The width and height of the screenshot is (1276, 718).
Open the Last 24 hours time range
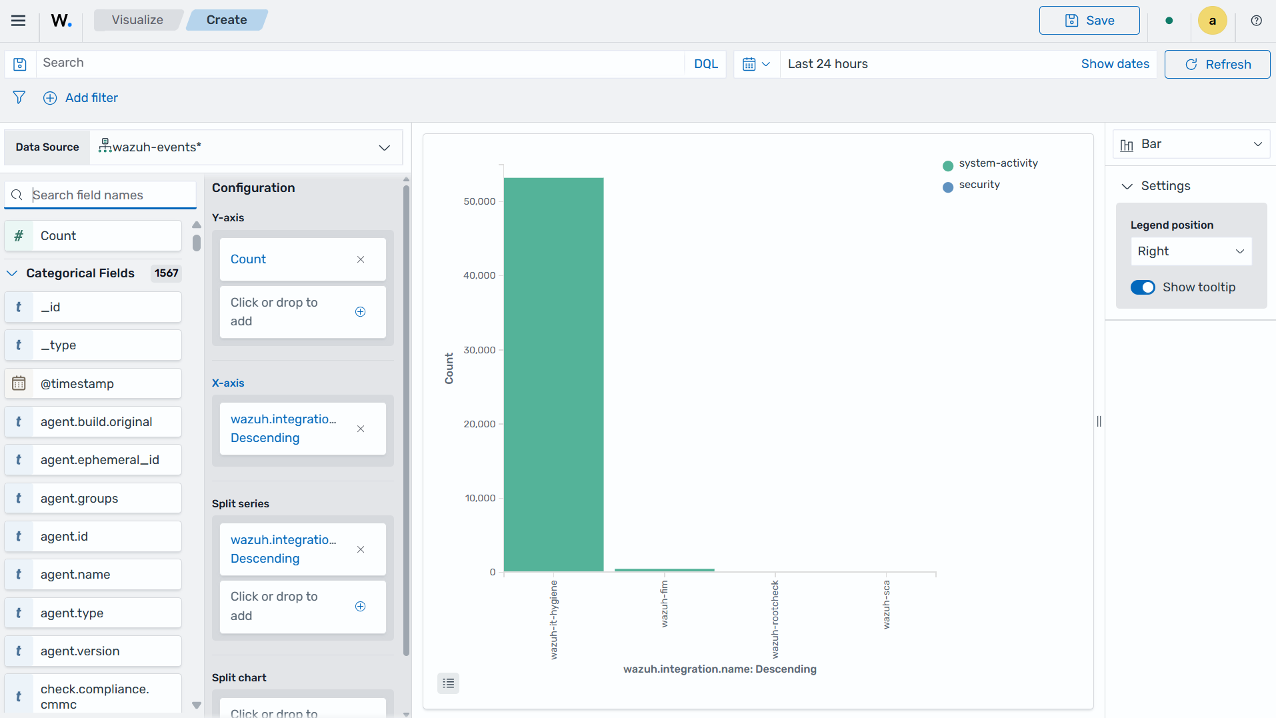coord(828,64)
